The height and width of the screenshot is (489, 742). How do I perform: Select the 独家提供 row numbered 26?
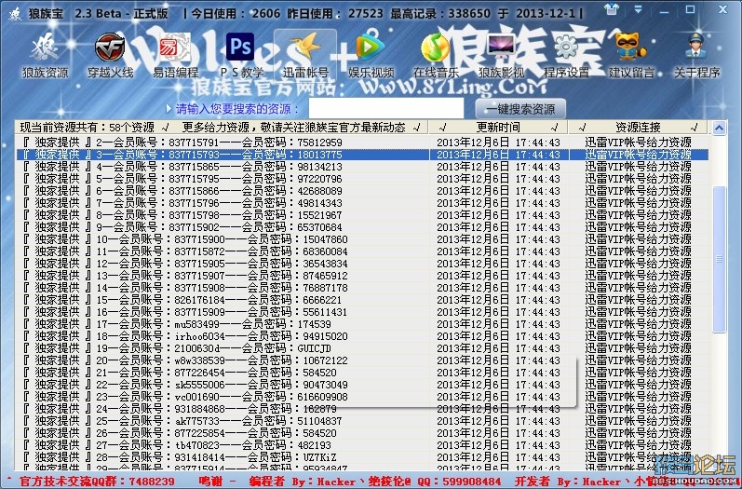coord(362,433)
